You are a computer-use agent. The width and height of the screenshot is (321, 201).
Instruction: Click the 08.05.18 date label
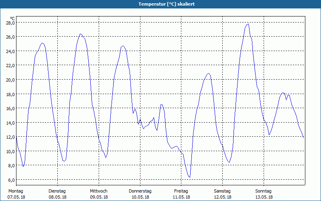pyautogui.click(x=57, y=197)
